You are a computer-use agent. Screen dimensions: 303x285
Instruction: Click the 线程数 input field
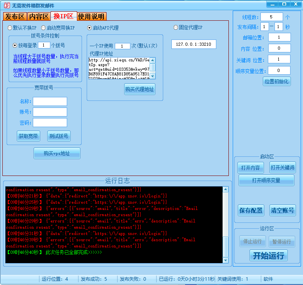271,17
